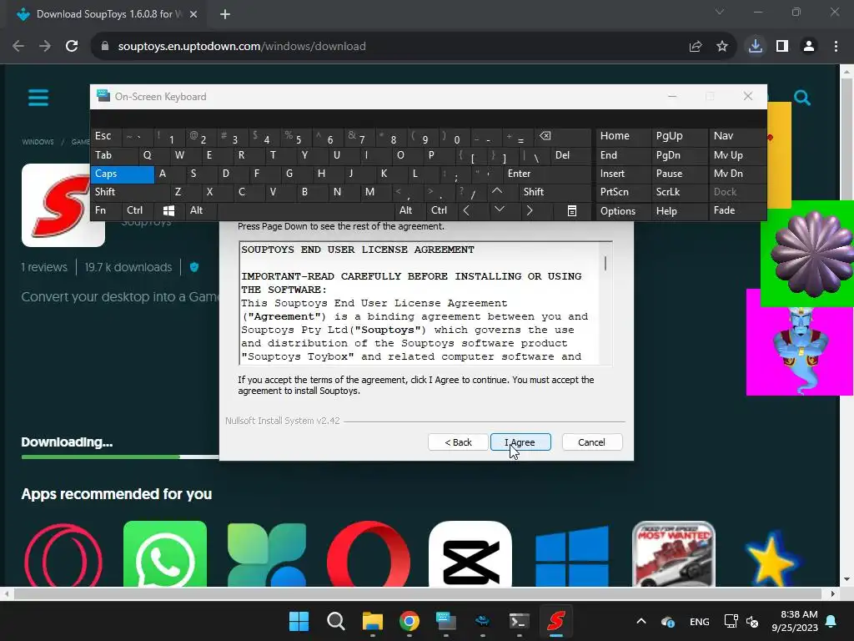Toggle left Alt key on keyboard

[x=201, y=210]
